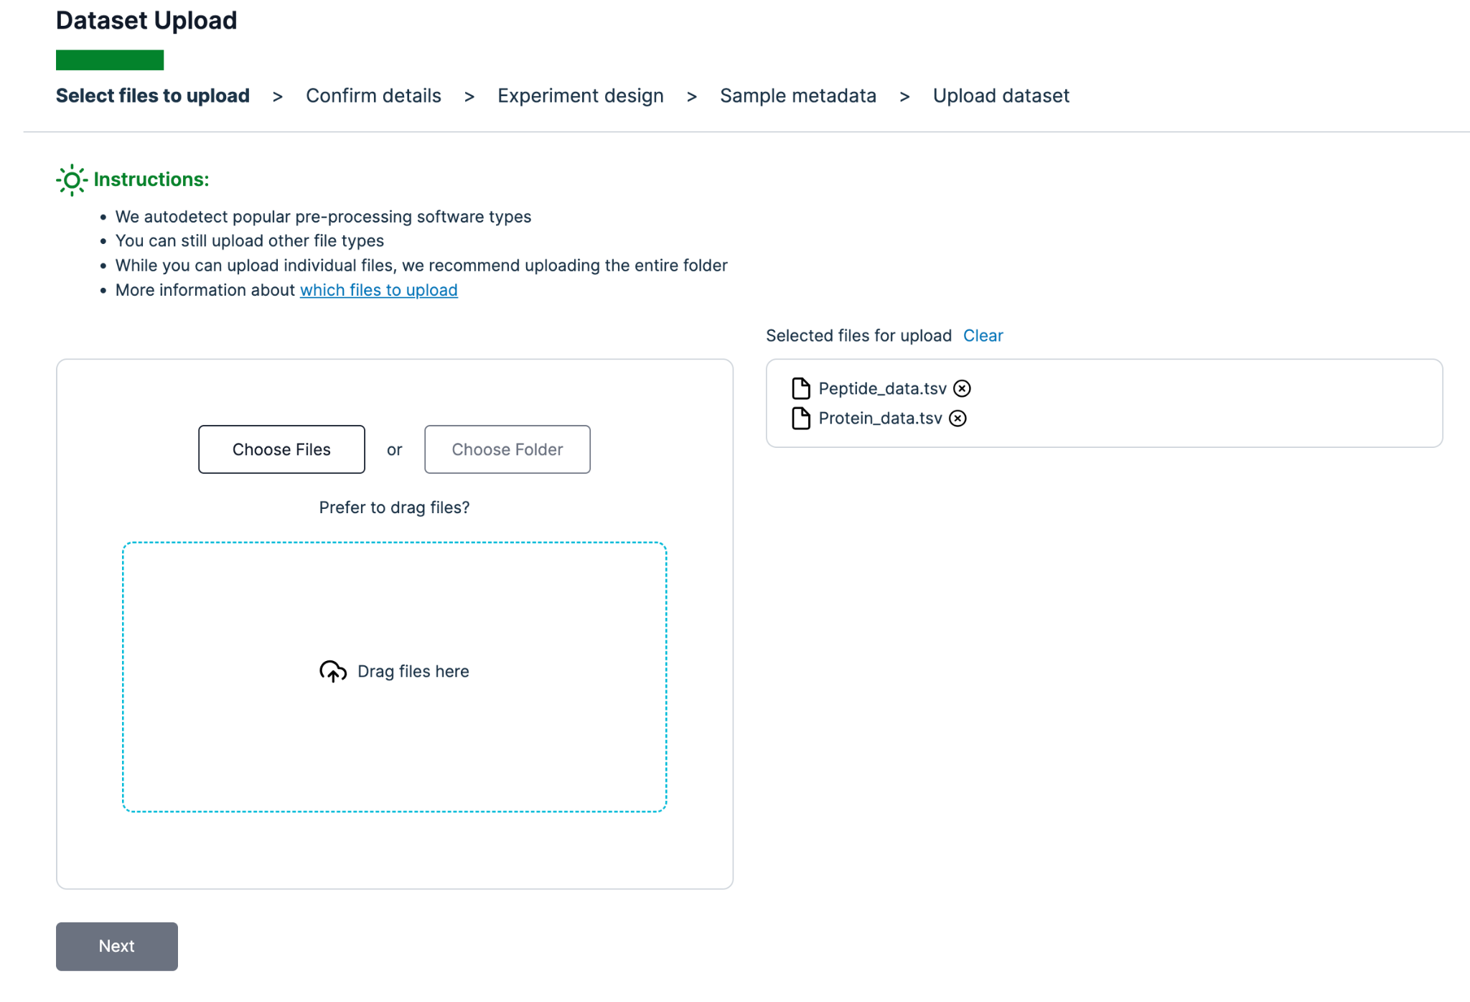The image size is (1470, 1002).
Task: Click the Protein_data.tsv file name
Action: [x=880, y=418]
